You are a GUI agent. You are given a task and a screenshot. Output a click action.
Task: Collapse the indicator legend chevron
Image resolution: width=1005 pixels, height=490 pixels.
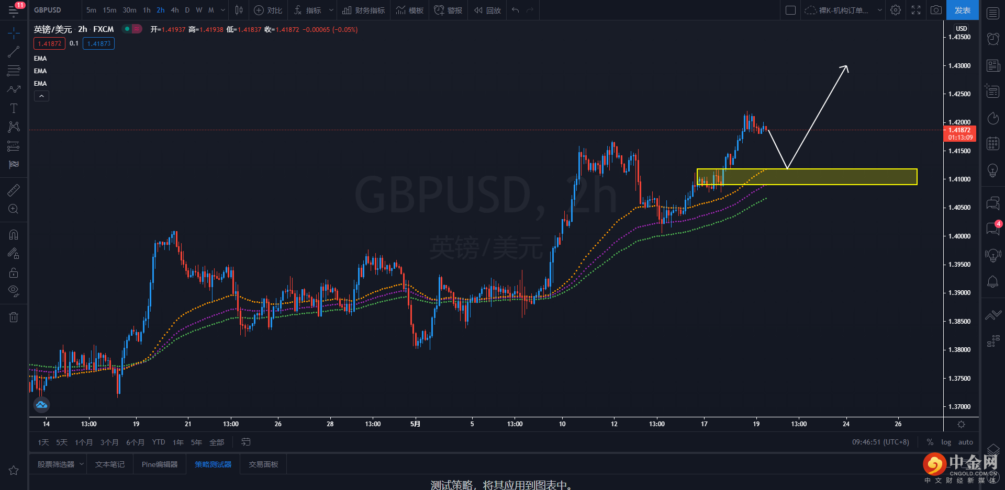point(41,96)
